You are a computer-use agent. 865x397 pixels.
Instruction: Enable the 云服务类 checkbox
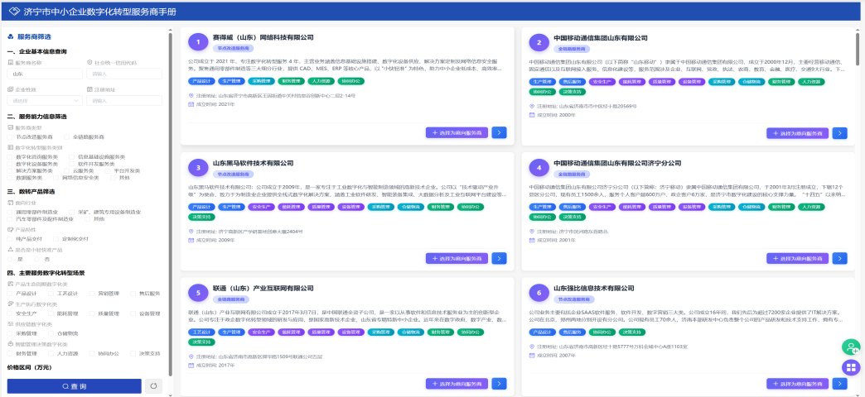[x=69, y=170]
